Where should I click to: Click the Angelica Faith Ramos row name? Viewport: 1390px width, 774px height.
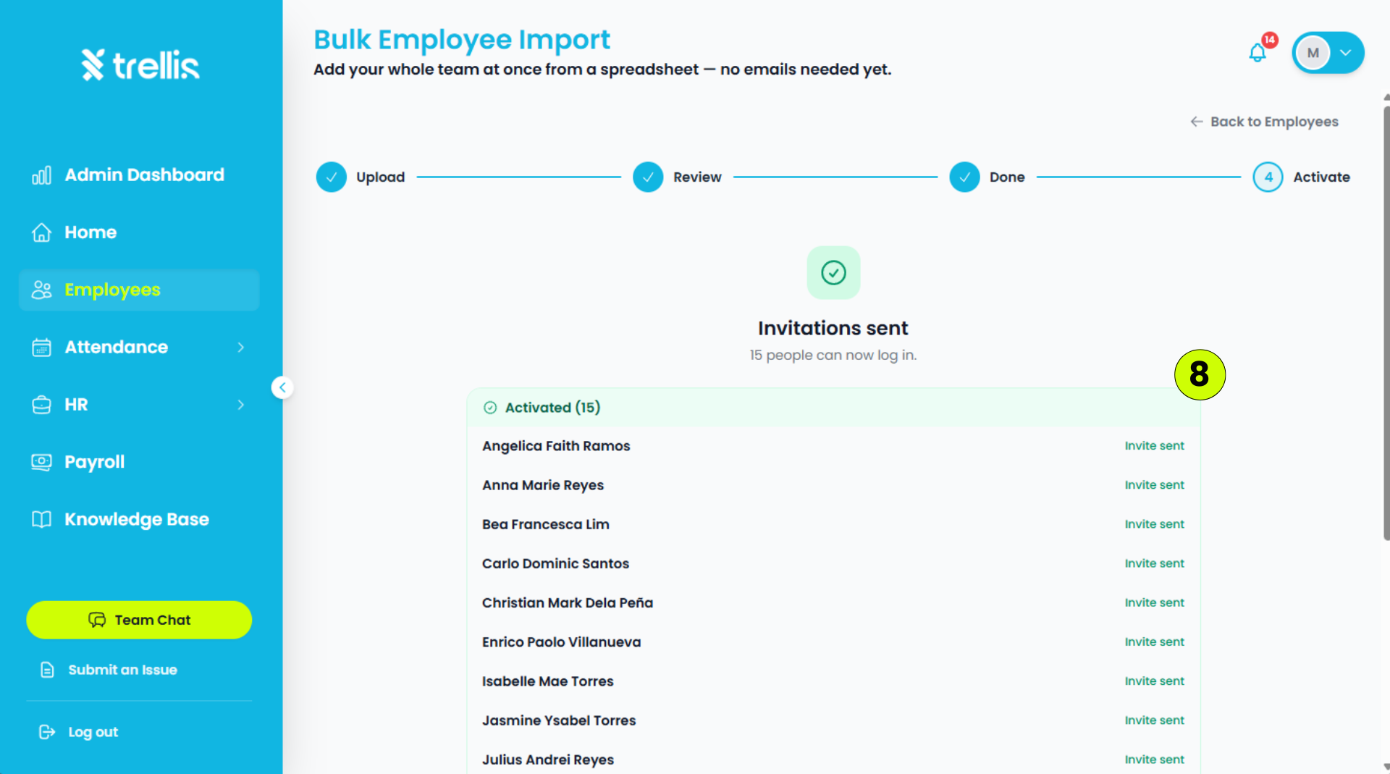click(x=556, y=446)
